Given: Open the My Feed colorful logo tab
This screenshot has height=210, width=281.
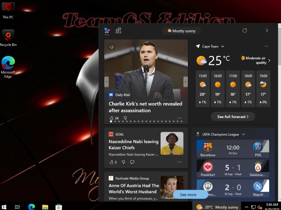Looking at the screenshot, I should coord(107,31).
